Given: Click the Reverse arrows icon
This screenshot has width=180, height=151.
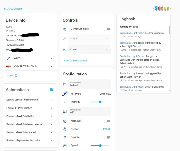Looking at the screenshot, I should (x=65, y=137).
